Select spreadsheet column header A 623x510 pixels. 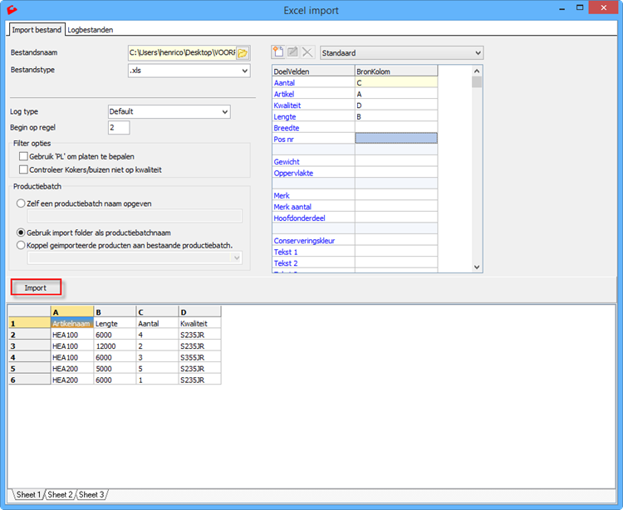(72, 311)
